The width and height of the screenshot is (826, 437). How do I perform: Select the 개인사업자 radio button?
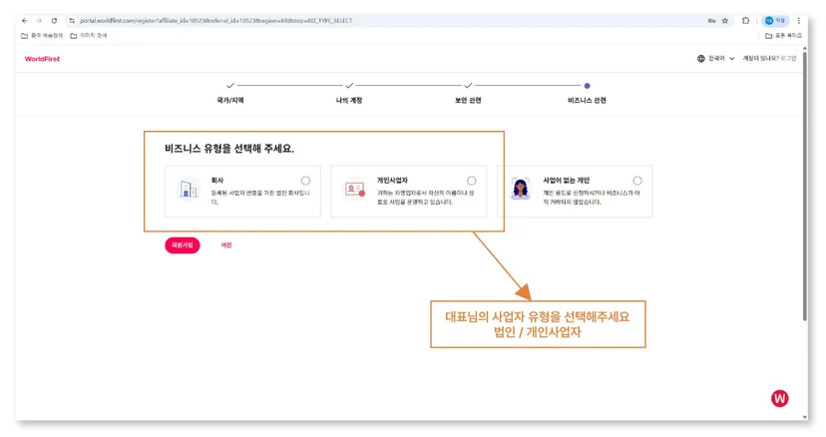(x=472, y=181)
